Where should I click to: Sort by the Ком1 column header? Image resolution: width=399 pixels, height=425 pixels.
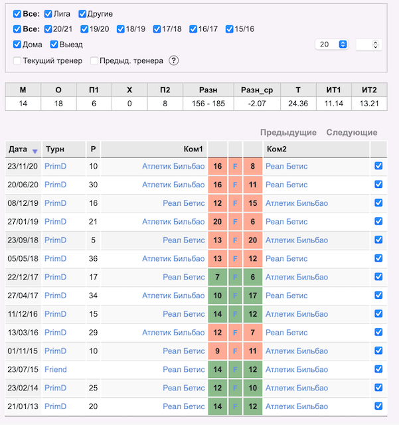[154, 149]
